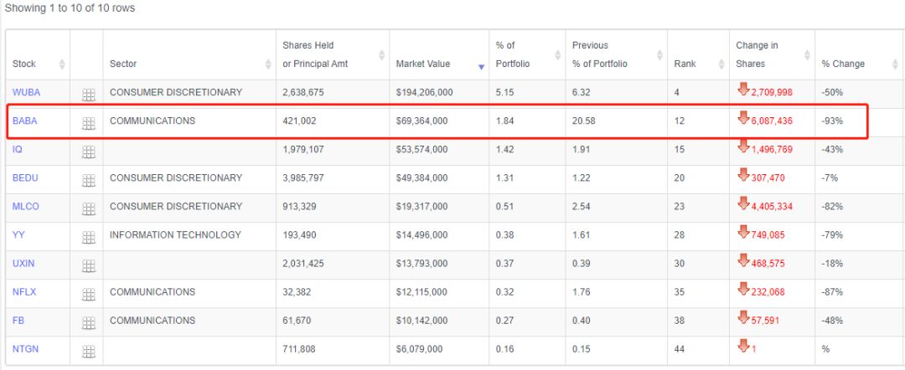
Task: Open the FB stock link
Action: tap(18, 321)
